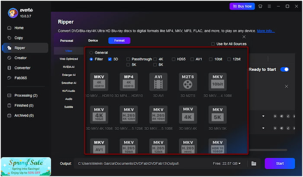Open the Enlarger AI category
The width and height of the screenshot is (303, 177).
(x=69, y=75)
